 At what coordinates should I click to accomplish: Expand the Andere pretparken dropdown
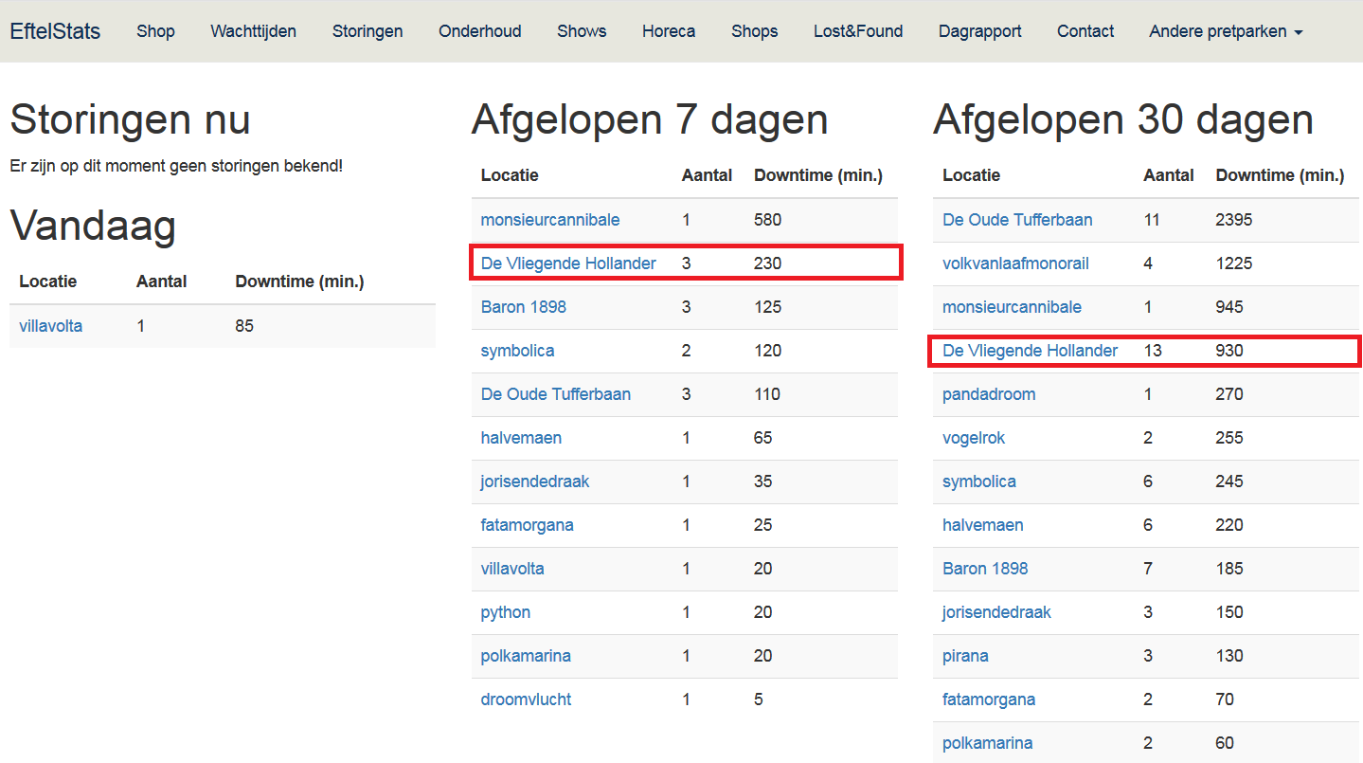(x=1226, y=31)
